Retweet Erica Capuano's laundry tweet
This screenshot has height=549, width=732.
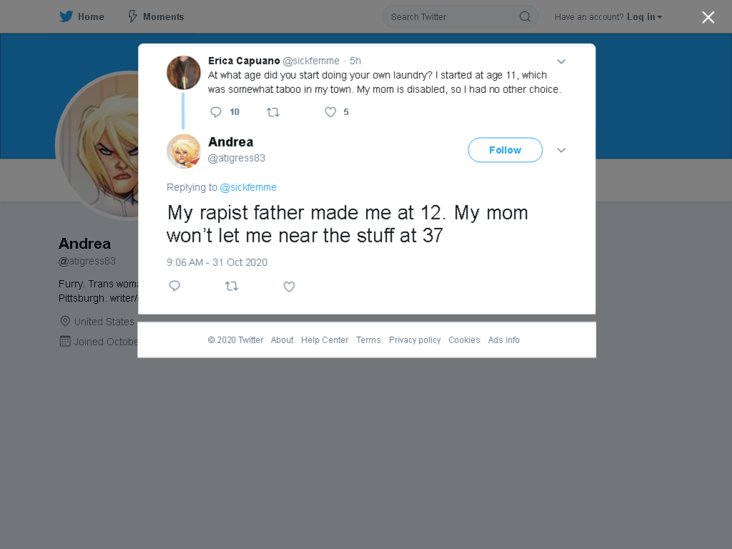(273, 112)
